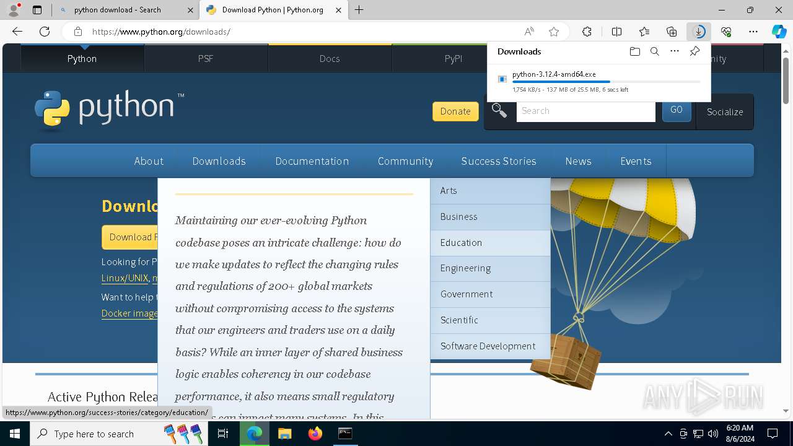The image size is (793, 446).
Task: Launch Firefox from taskbar
Action: (315, 434)
